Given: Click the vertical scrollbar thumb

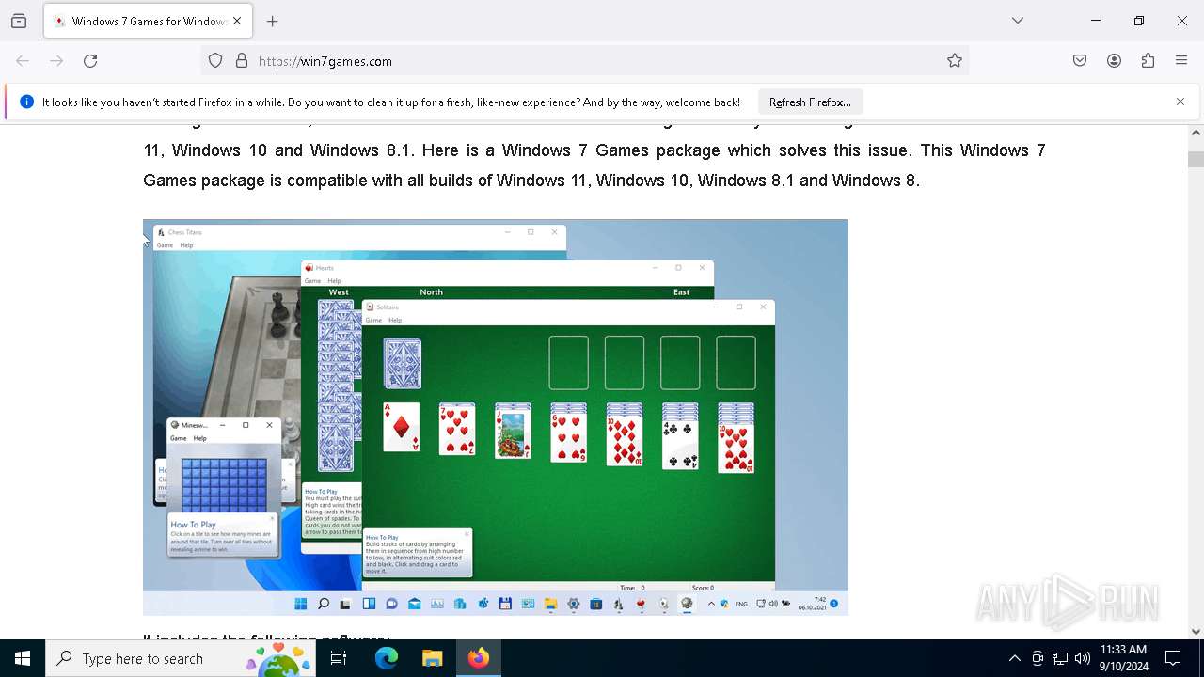Looking at the screenshot, I should click(1196, 159).
